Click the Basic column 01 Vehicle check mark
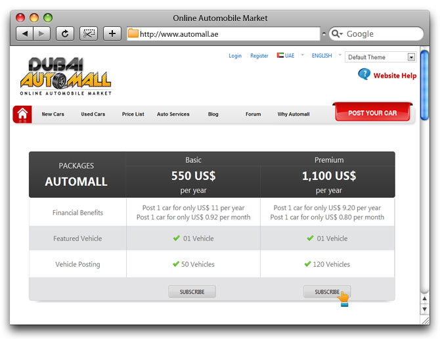Image resolution: width=440 pixels, height=339 pixels. (x=177, y=238)
